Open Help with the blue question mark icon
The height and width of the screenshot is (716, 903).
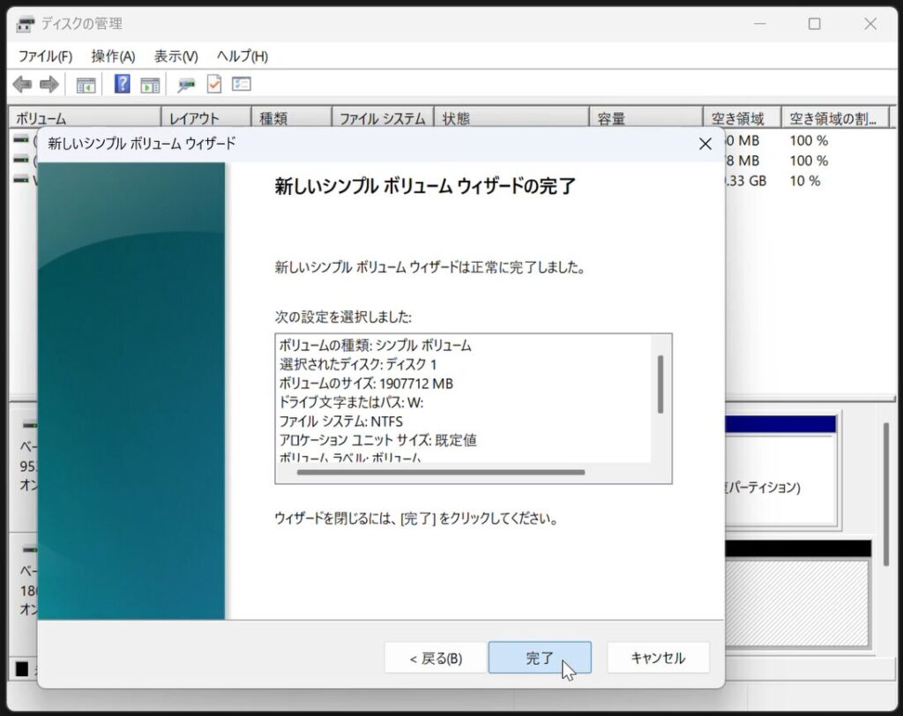[x=123, y=85]
